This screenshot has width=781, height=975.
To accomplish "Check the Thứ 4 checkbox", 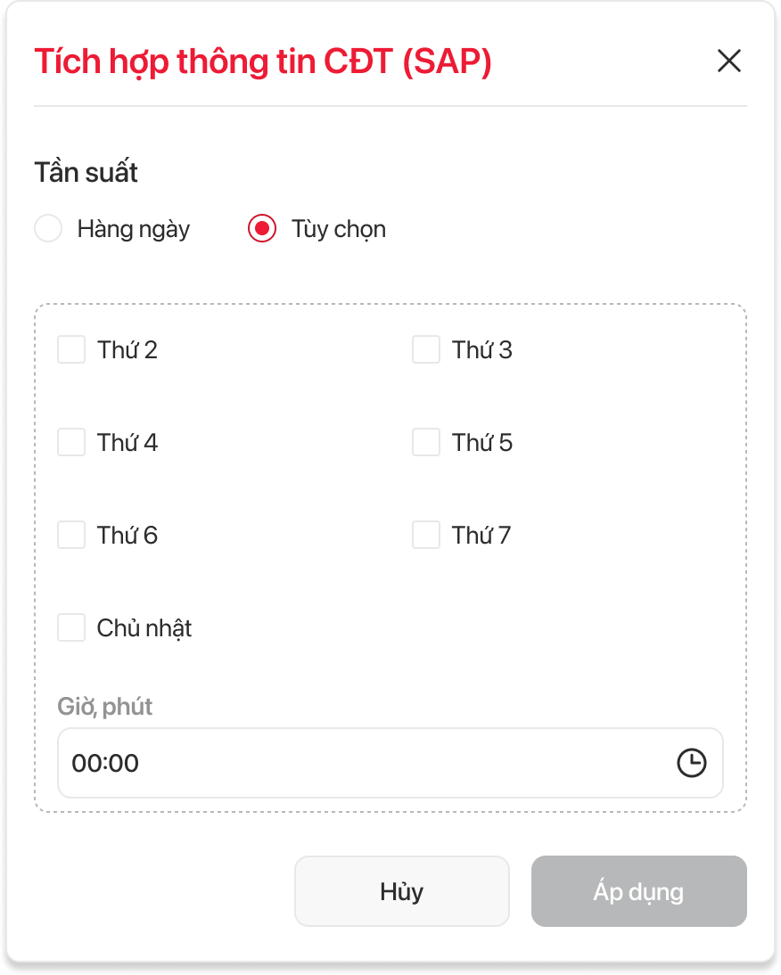I will click(x=71, y=442).
